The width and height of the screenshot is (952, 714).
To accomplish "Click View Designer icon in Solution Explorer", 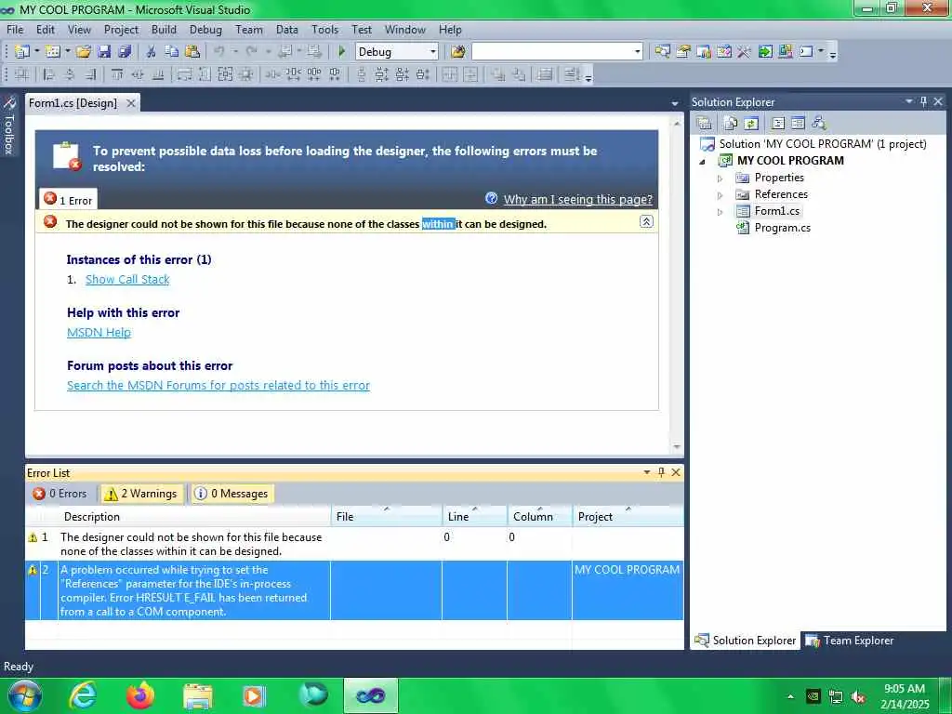I will click(798, 124).
